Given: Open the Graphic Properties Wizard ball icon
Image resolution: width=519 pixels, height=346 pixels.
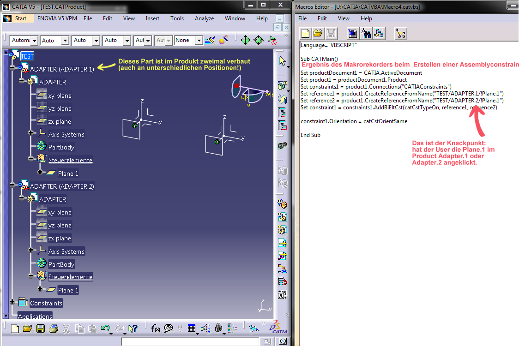Looking at the screenshot, I should (223, 40).
